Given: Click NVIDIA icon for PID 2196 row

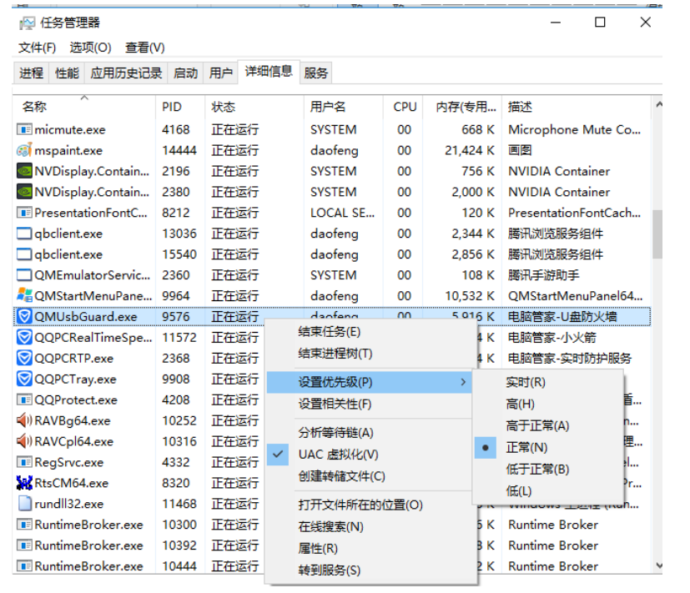Looking at the screenshot, I should 24,171.
